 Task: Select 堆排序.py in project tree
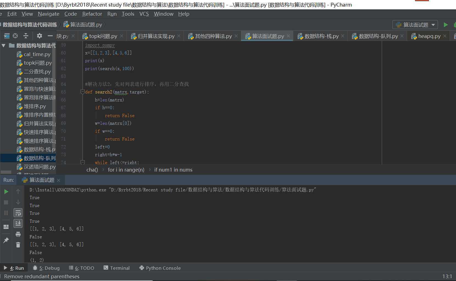[31, 106]
